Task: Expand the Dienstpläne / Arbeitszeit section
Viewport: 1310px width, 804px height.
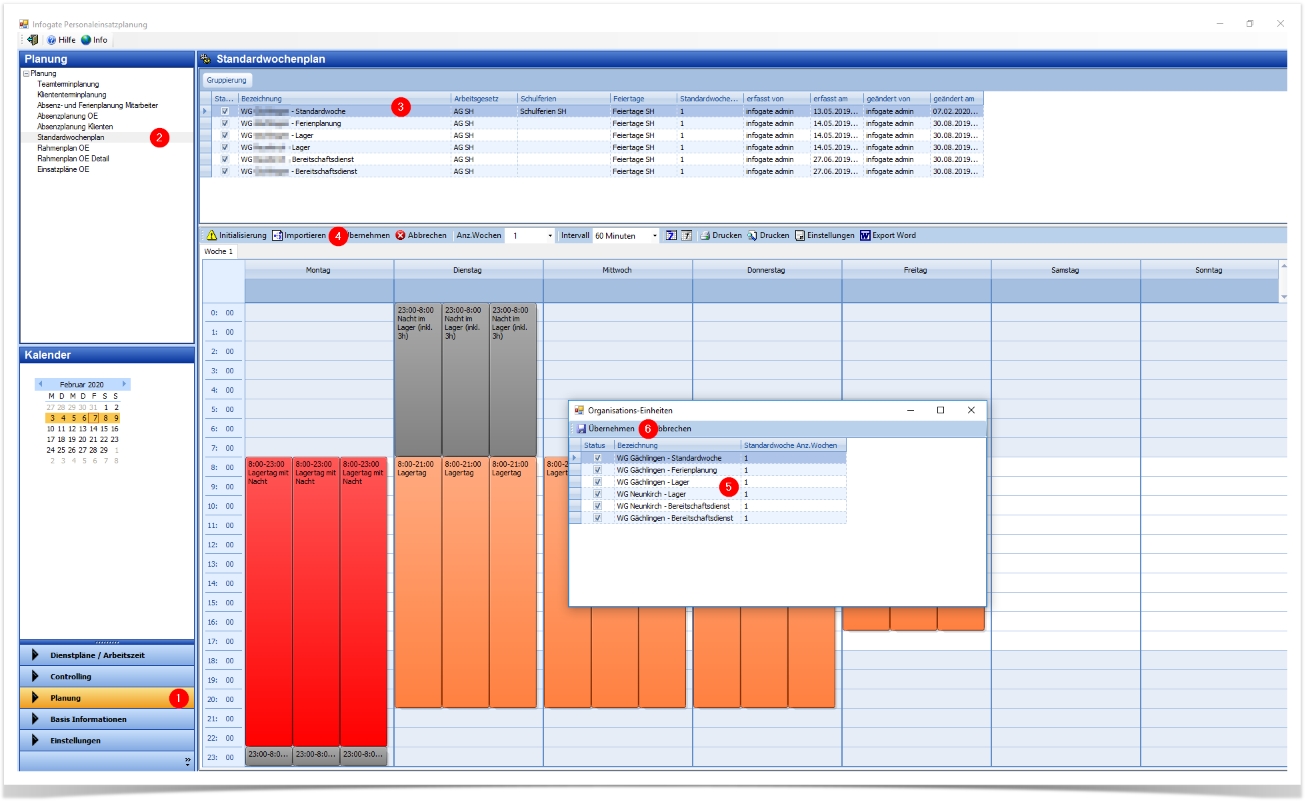Action: click(107, 655)
